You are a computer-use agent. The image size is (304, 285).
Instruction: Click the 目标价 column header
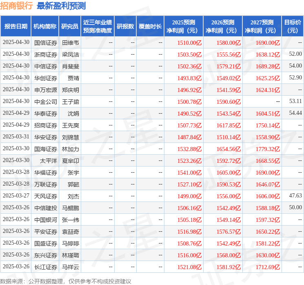tap(293, 26)
